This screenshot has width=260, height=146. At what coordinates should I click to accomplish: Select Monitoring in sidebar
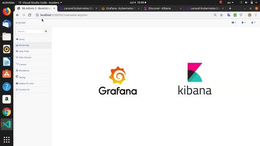pyautogui.click(x=32, y=45)
